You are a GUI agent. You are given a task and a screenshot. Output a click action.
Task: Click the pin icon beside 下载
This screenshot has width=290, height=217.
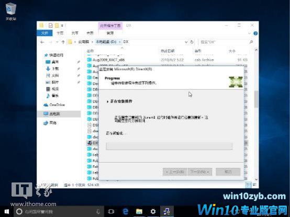coord(79,68)
